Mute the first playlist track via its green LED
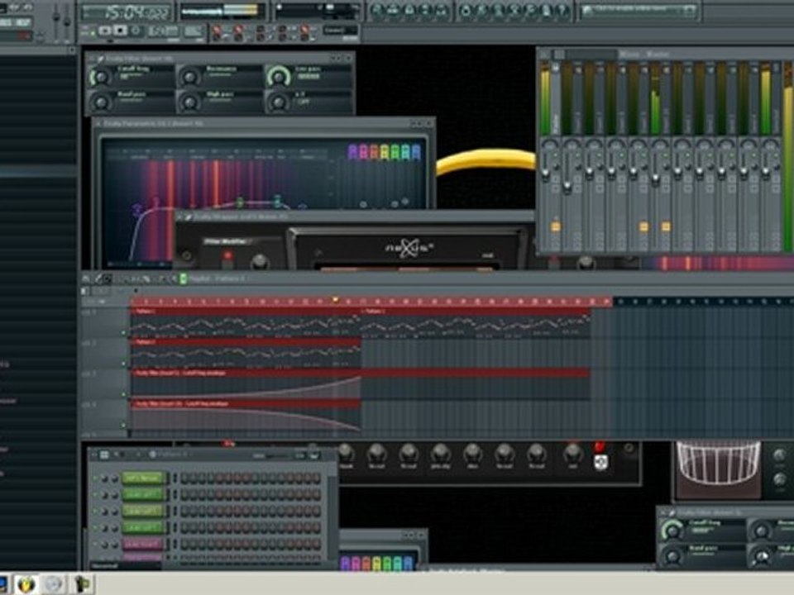794x595 pixels. (123, 332)
